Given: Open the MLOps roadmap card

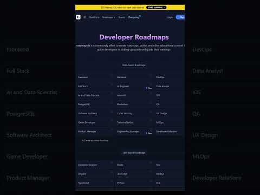Looking at the screenshot, I should 170,122.
